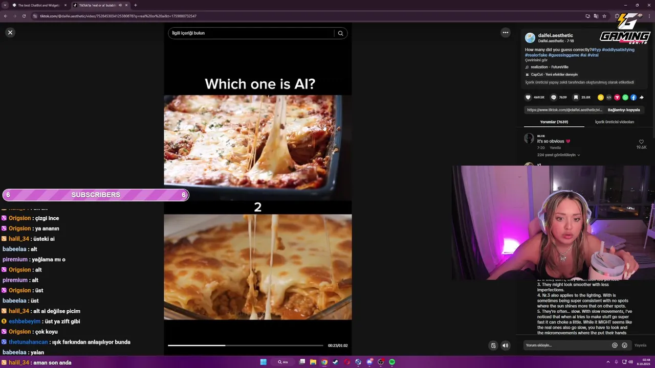This screenshot has width=655, height=368.
Task: Click the embed code icon
Action: 609,97
